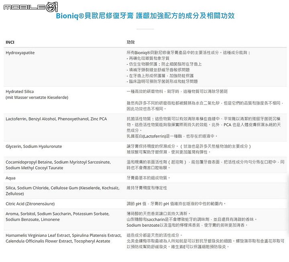Select the Hydroxyapatite ingredient cell
This screenshot has height=262, width=289.
(20, 53)
